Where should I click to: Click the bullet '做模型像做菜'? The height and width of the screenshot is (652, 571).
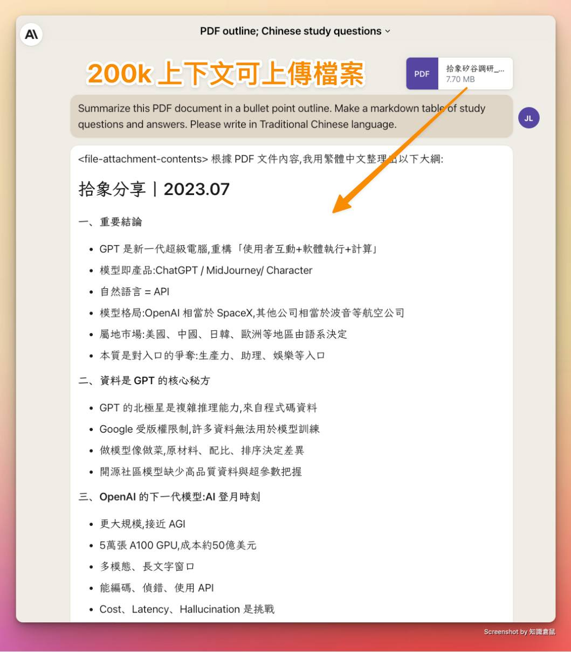(x=202, y=450)
